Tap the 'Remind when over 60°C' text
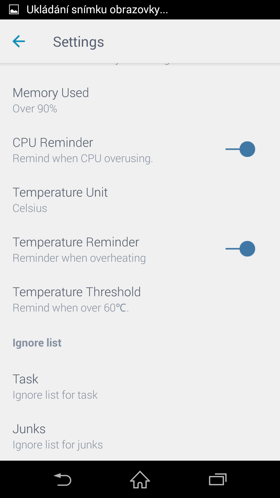Viewport: 280px width, 498px height. [71, 308]
